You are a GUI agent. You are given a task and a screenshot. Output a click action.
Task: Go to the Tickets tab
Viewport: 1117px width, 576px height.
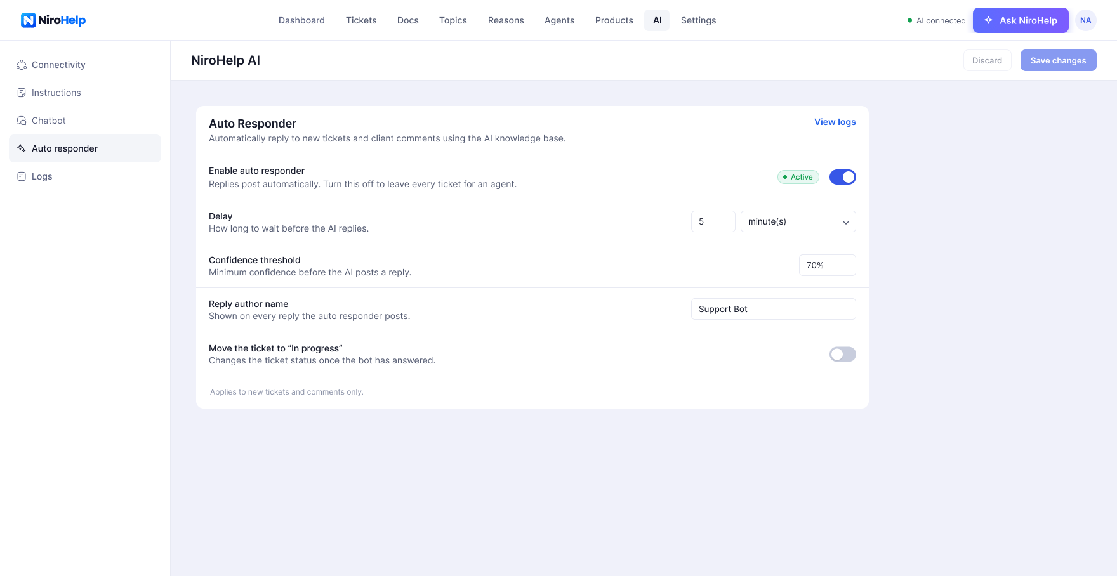tap(361, 20)
